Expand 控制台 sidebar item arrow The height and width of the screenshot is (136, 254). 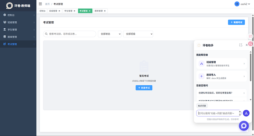coord(34,15)
